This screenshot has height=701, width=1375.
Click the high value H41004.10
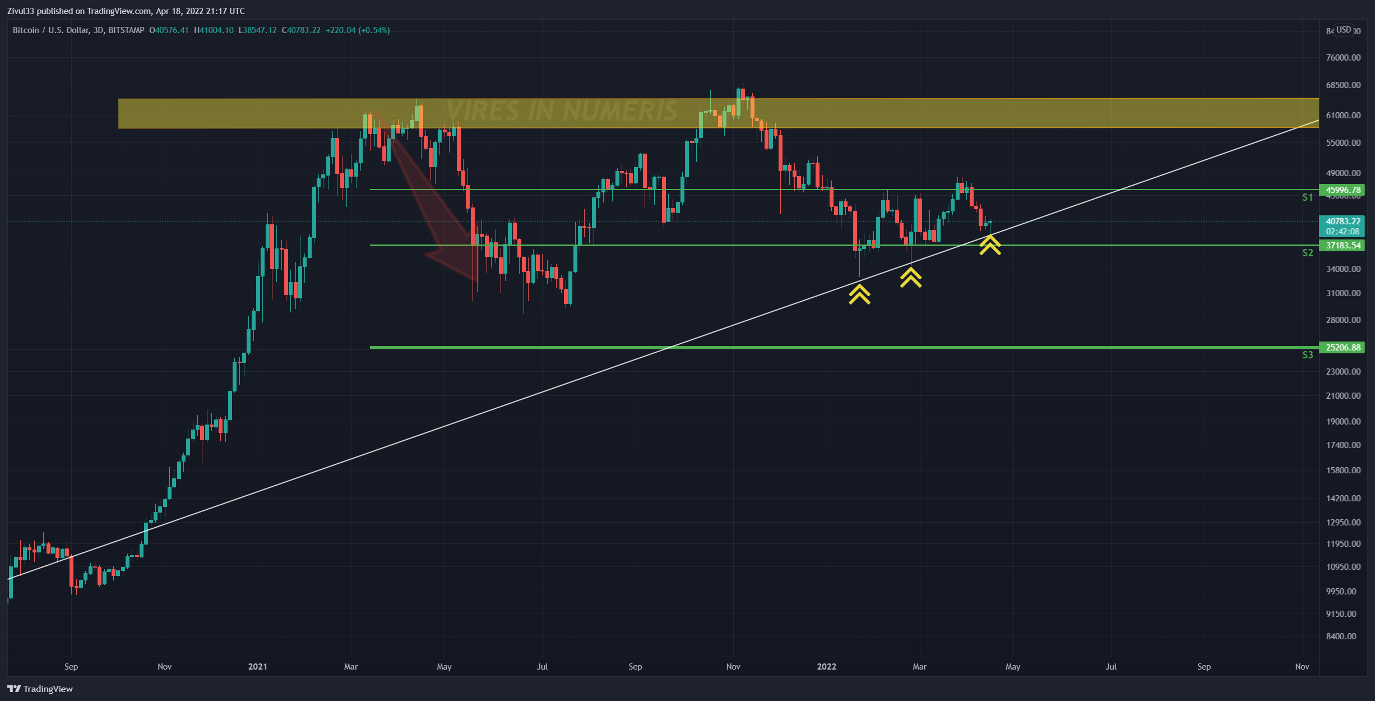tap(214, 30)
